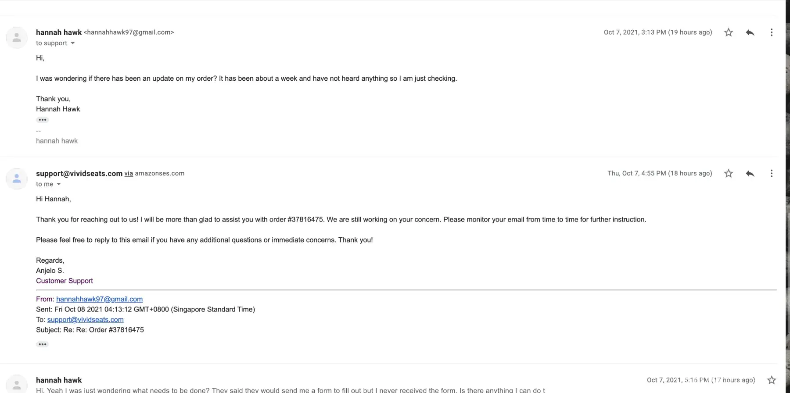
Task: Click the "via" link beside amazonses.com
Action: coord(129,174)
